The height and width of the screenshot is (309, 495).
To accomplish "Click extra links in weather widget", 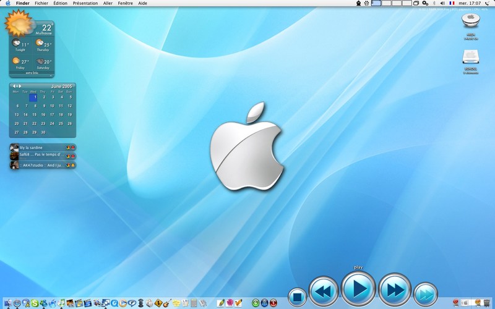I will [x=32, y=73].
